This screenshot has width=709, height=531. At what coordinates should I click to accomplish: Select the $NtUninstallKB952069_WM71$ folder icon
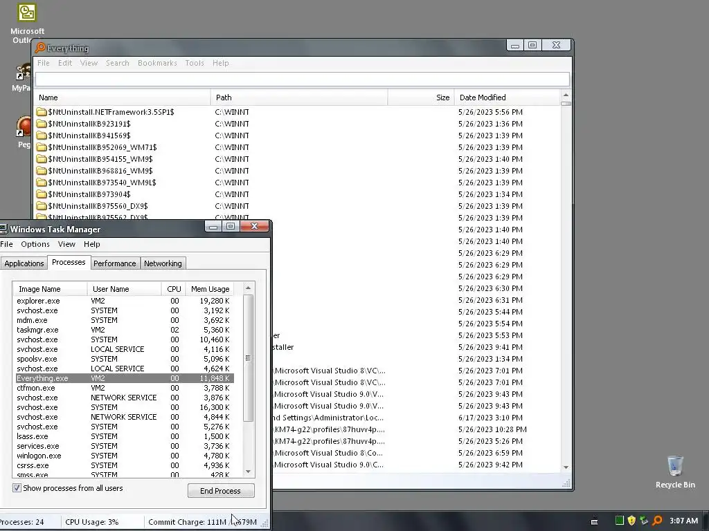click(x=42, y=147)
